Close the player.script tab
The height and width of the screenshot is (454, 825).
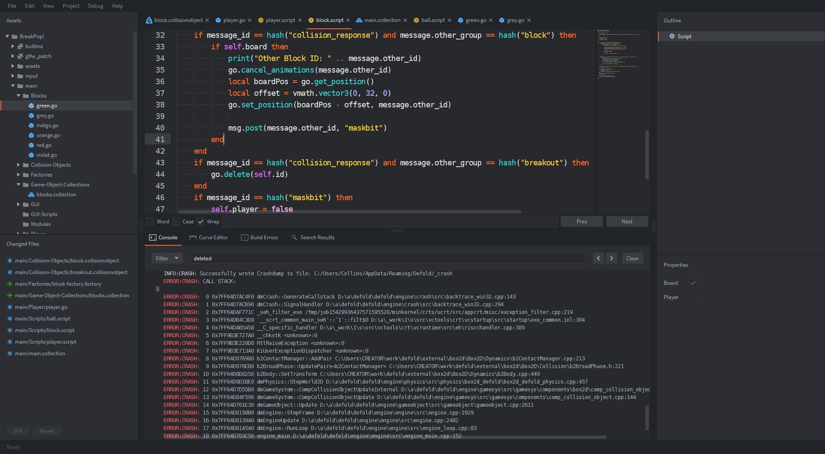[300, 20]
